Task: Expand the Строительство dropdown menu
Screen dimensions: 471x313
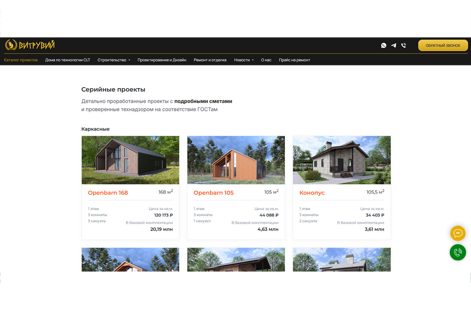Action: [x=114, y=60]
